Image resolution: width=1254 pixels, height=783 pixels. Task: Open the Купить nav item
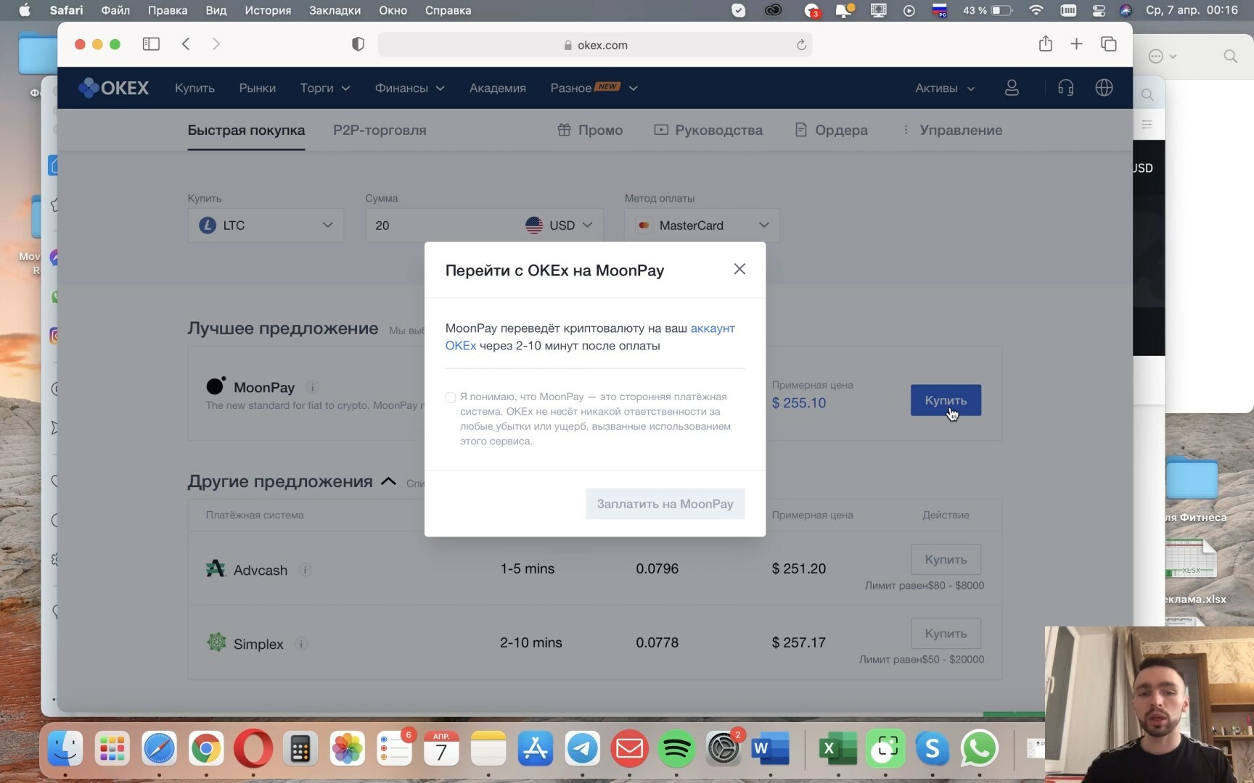pyautogui.click(x=194, y=88)
